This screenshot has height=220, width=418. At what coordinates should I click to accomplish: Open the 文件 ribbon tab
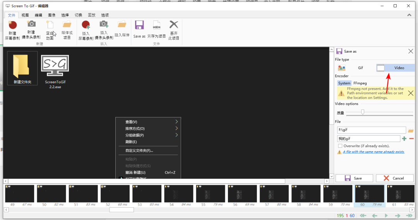pyautogui.click(x=12, y=15)
